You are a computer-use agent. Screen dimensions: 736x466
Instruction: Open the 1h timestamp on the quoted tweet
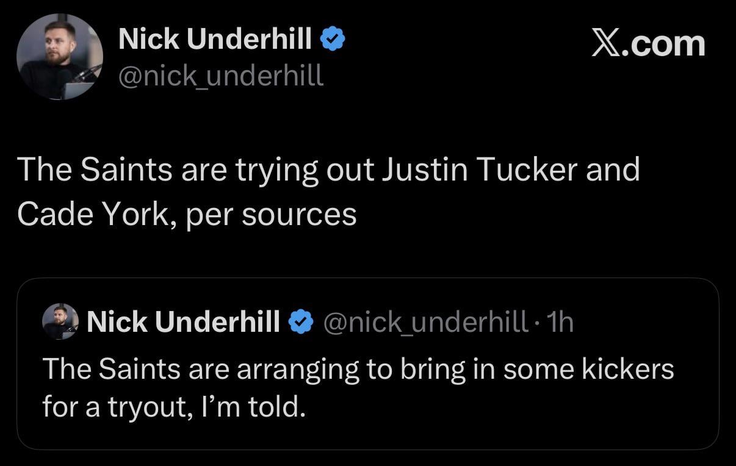(561, 321)
